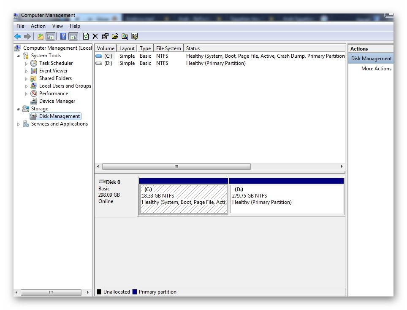The height and width of the screenshot is (310, 407).
Task: Click the settings view toolbar icon
Action: (x=135, y=36)
